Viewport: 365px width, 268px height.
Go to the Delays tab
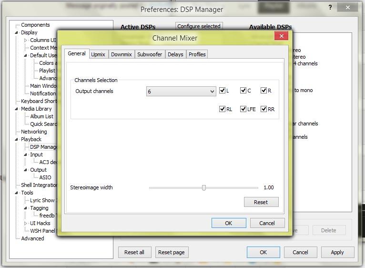[175, 54]
